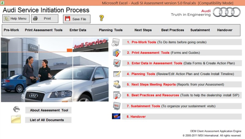245x139 pixels.
Task: Select Sustainment in the navigation bar
Action: pyautogui.click(x=200, y=30)
